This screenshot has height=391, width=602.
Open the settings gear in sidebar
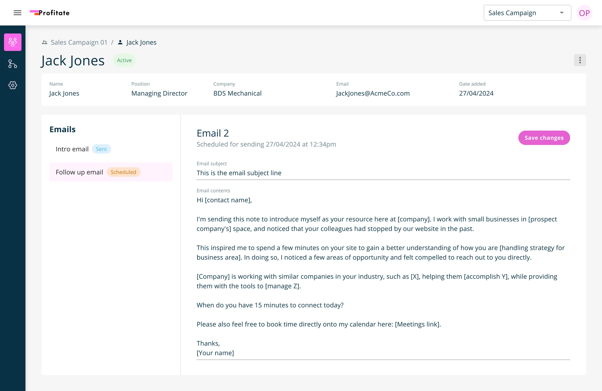[13, 85]
